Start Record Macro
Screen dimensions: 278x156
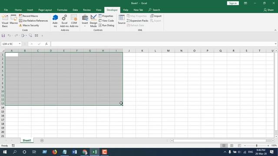pos(28,16)
